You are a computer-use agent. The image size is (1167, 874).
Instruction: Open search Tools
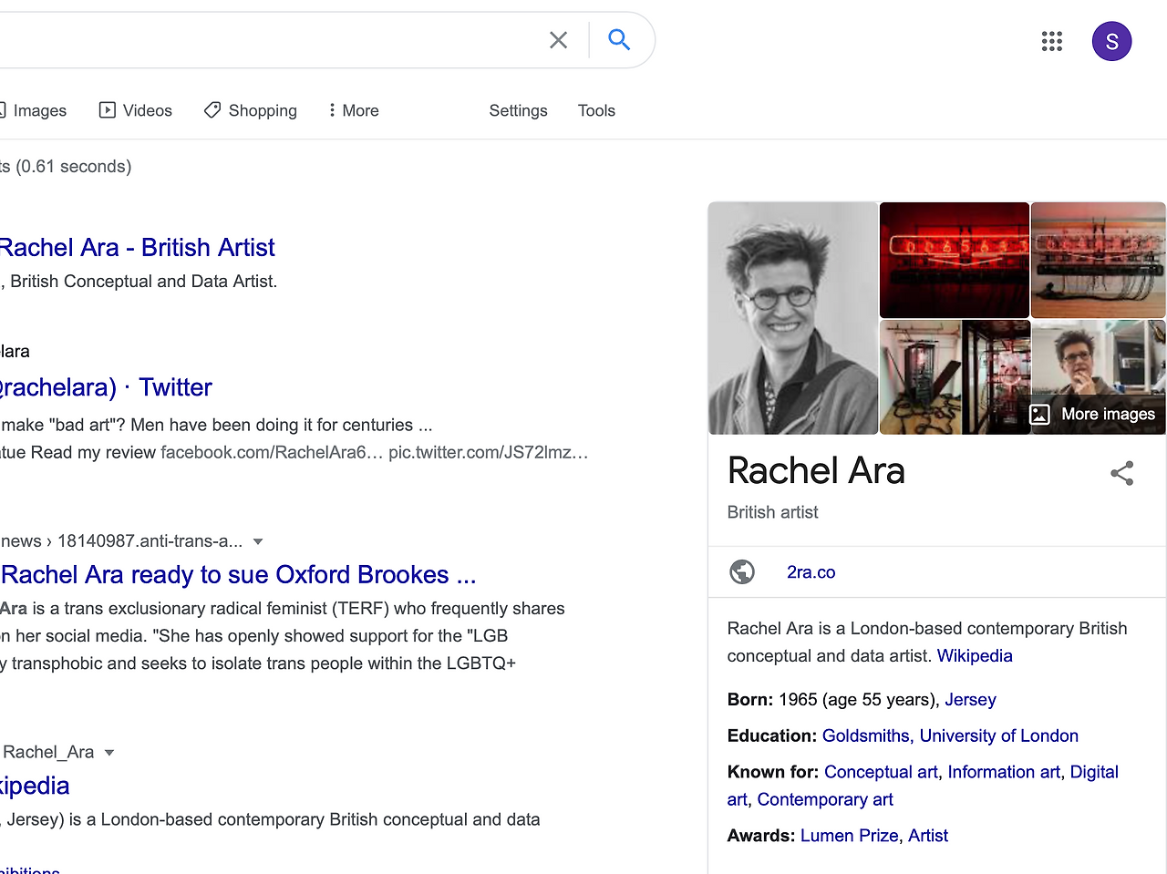click(x=596, y=110)
